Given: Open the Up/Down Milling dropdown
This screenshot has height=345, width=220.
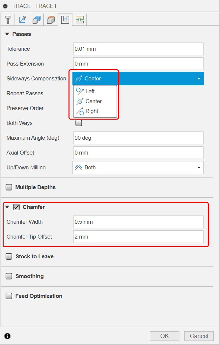Looking at the screenshot, I should click(138, 168).
